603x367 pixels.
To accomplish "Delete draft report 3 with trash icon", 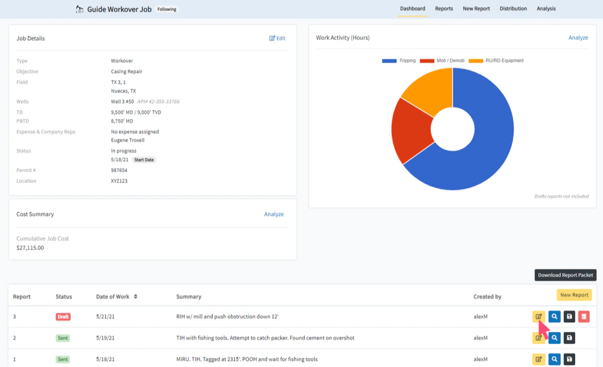I will [x=584, y=317].
